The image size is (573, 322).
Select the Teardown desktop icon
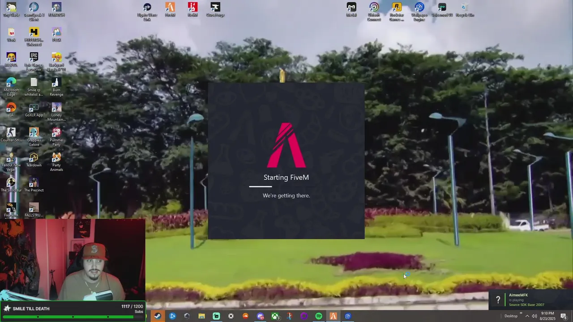tap(34, 160)
